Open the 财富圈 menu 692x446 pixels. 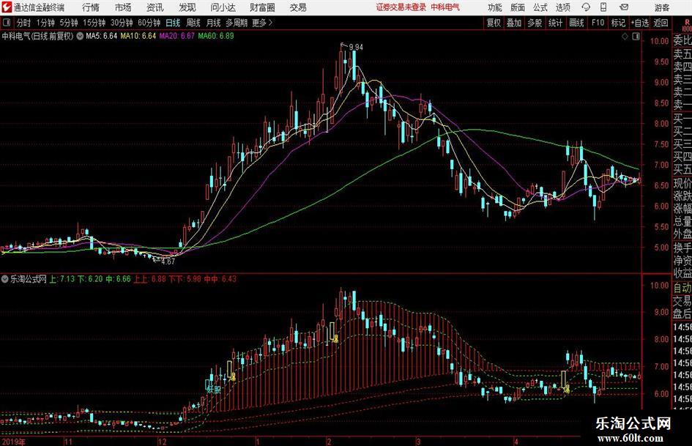pyautogui.click(x=262, y=7)
